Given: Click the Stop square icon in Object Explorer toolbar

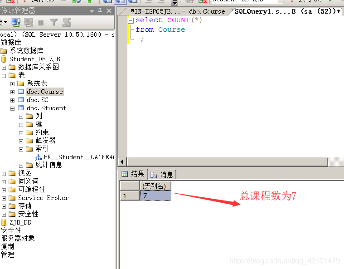Looking at the screenshot, I should click(41, 23).
